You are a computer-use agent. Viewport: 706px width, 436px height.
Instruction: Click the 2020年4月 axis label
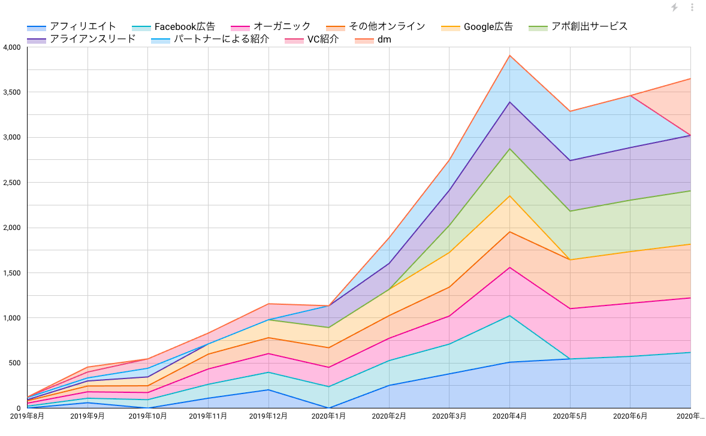509,416
